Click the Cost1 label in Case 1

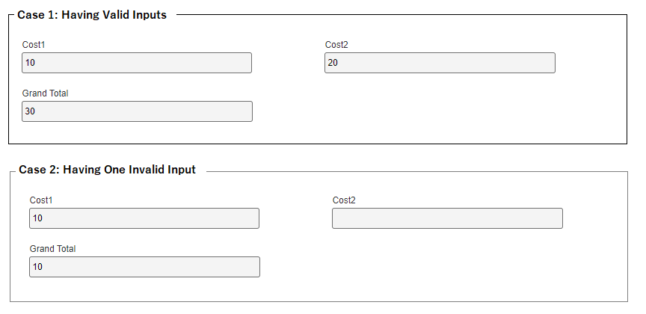(x=34, y=45)
